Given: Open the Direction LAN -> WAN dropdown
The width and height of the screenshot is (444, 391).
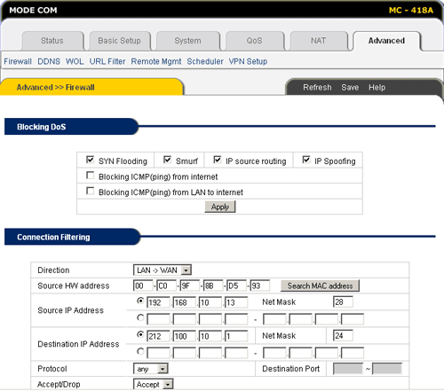Looking at the screenshot, I should pyautogui.click(x=163, y=270).
